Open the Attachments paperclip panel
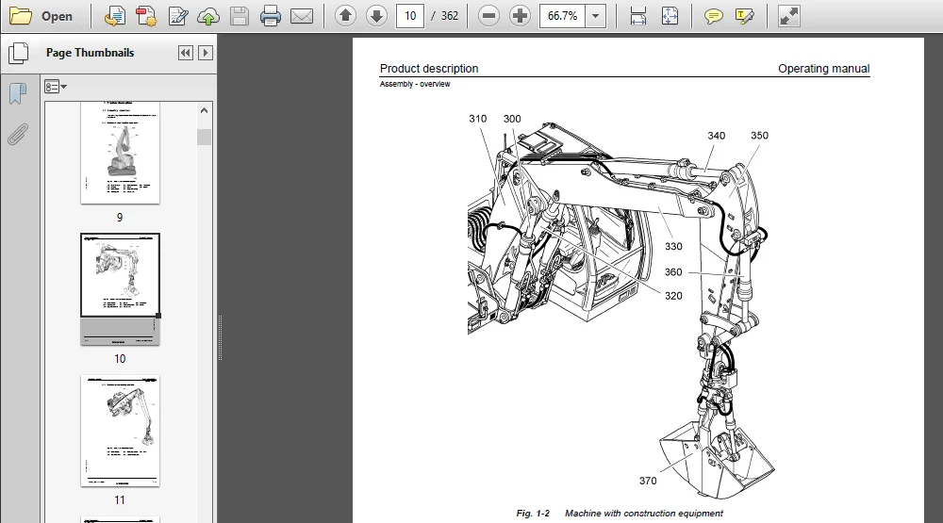Image resolution: width=943 pixels, height=523 pixels. tap(18, 135)
